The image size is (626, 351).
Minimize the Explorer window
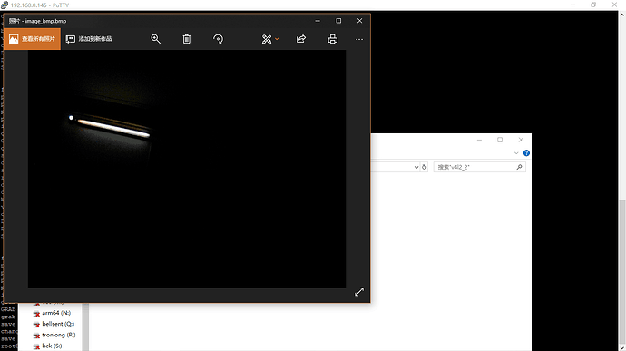pyautogui.click(x=479, y=140)
